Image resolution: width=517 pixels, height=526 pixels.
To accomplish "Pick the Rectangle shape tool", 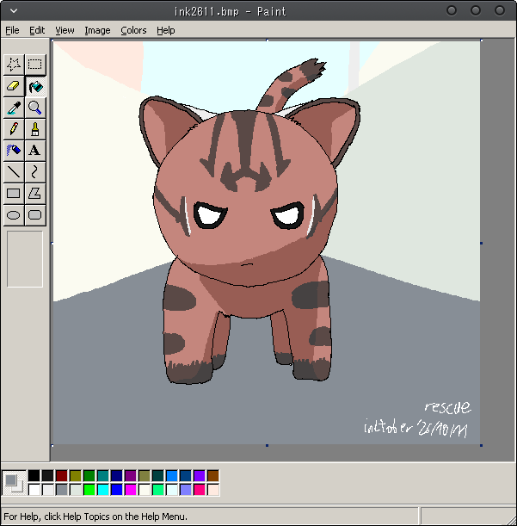I will tap(14, 194).
